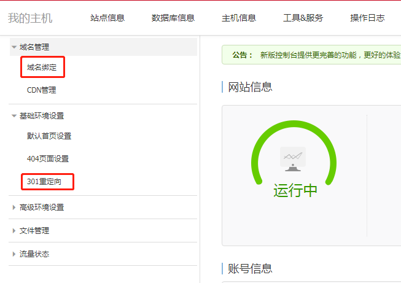401x283 pixels.
Task: Select CDN管理 in the sidebar
Action: click(41, 90)
